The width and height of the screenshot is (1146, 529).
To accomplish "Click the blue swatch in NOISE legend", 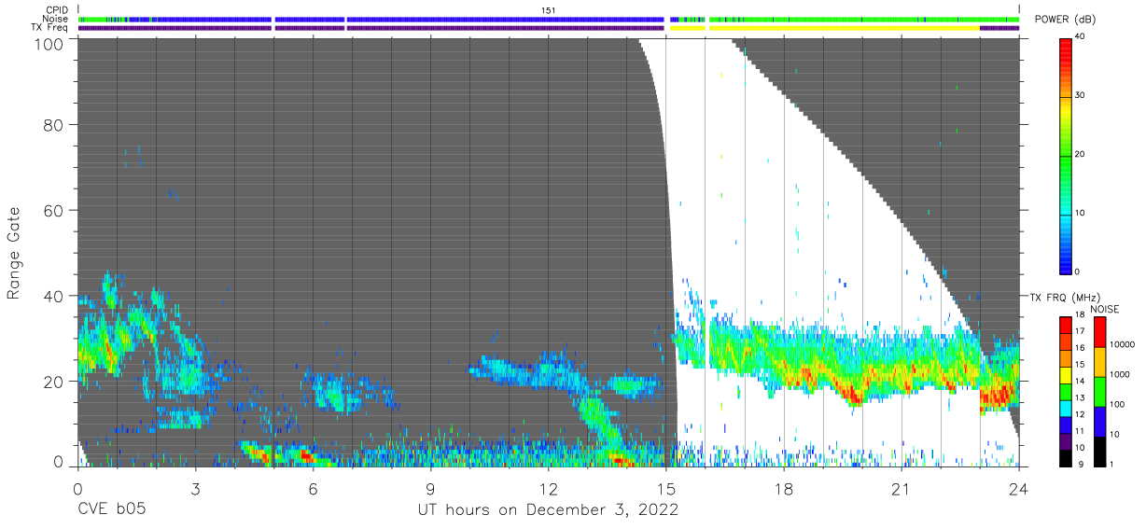I will pos(1098,422).
